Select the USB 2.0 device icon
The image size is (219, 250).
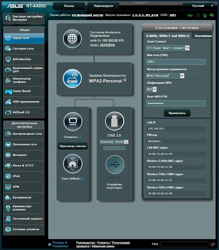coord(115,165)
